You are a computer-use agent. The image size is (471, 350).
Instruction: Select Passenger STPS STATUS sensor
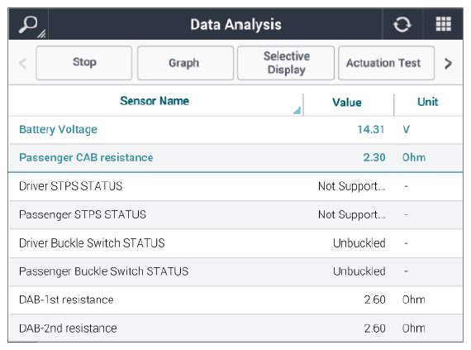(x=235, y=214)
